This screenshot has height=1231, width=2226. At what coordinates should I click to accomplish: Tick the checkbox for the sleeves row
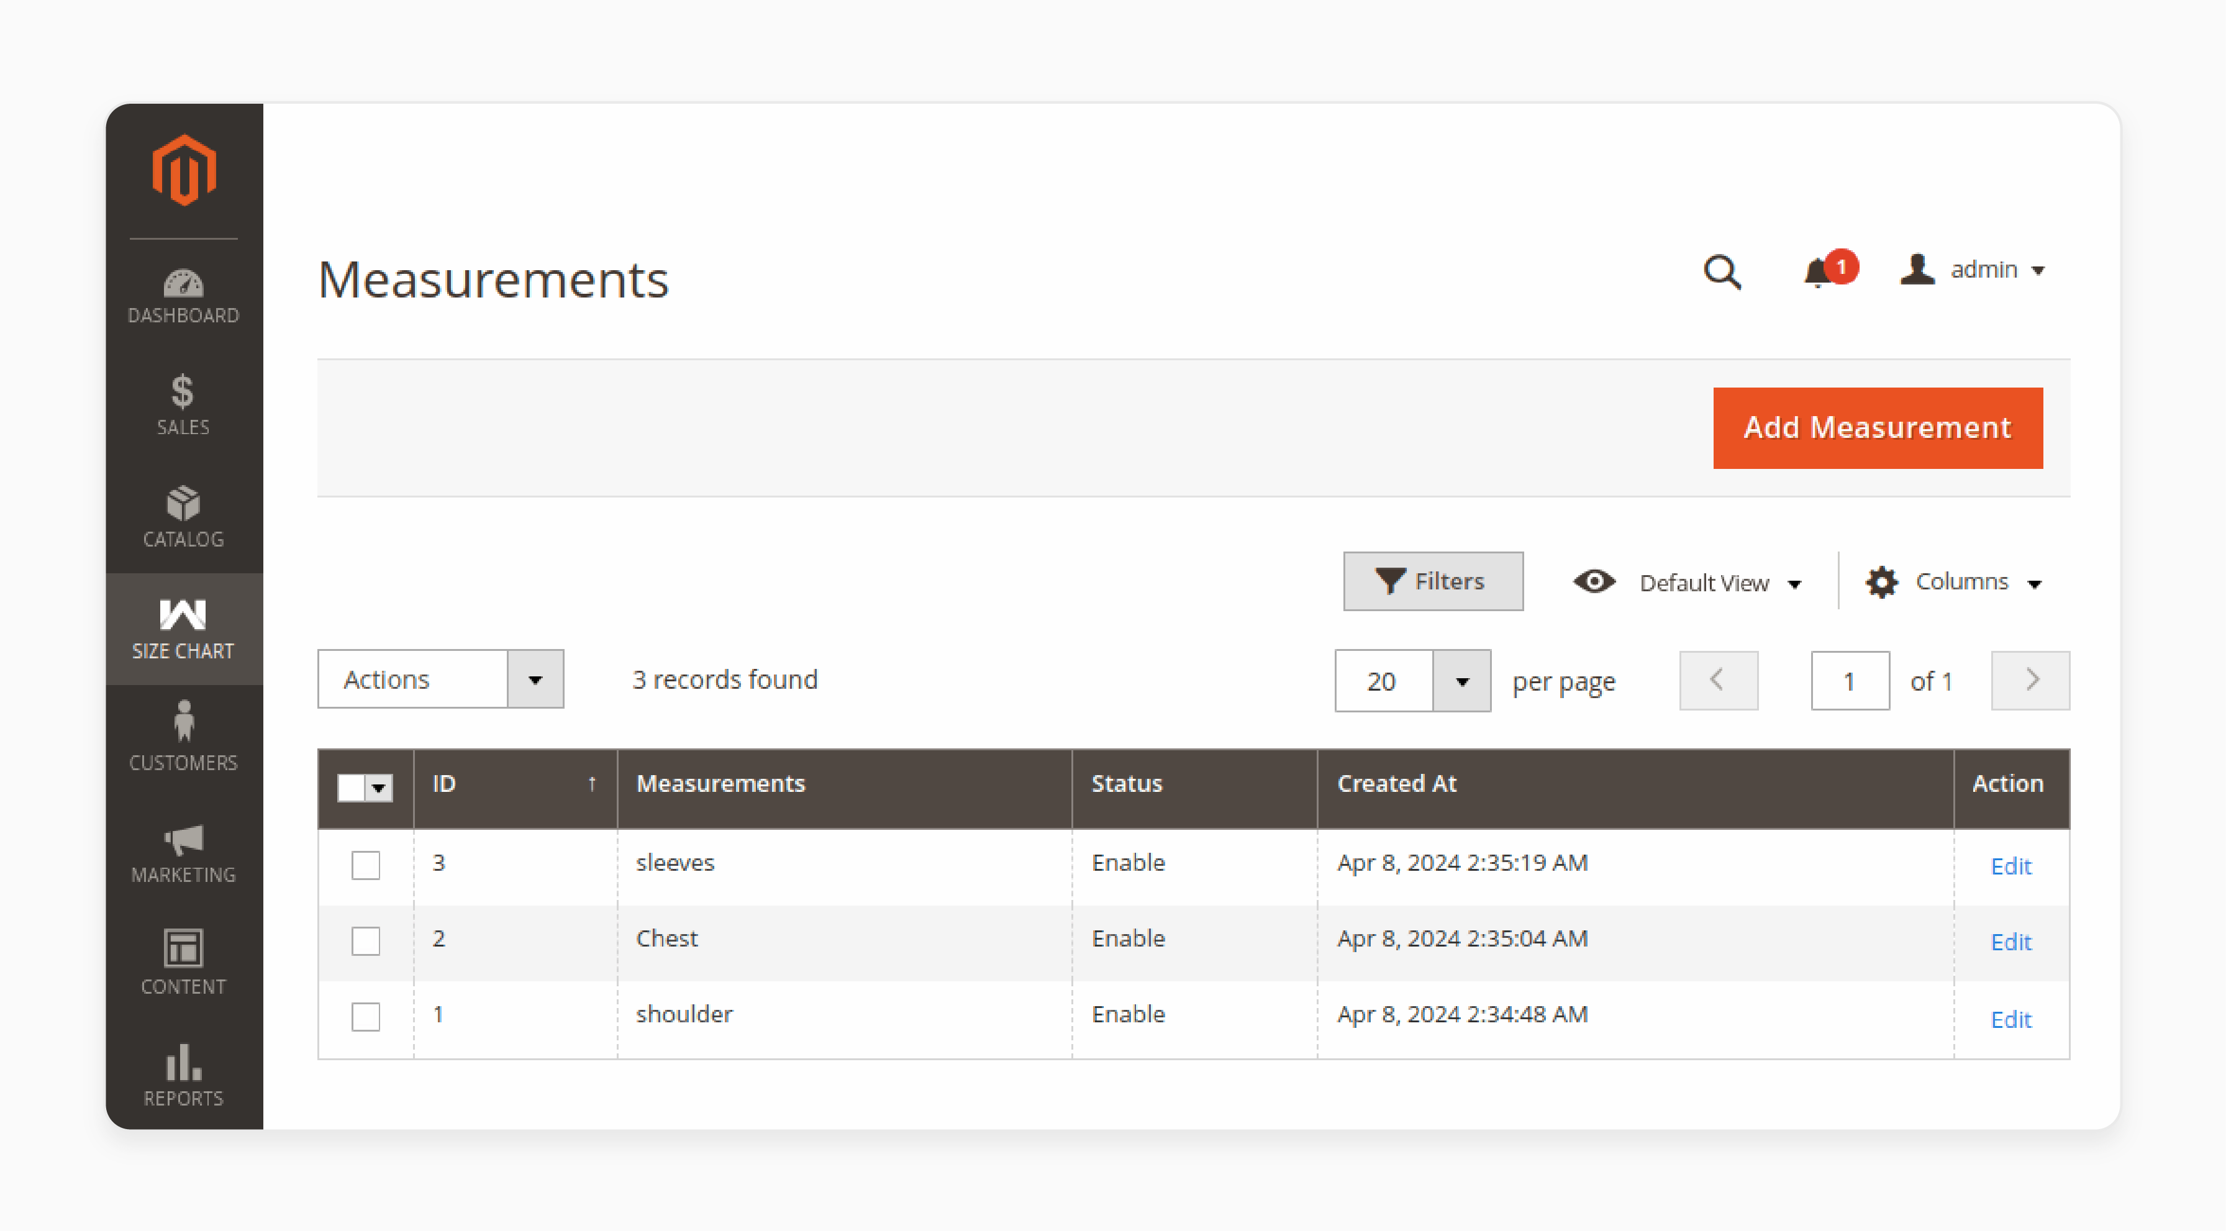tap(366, 865)
